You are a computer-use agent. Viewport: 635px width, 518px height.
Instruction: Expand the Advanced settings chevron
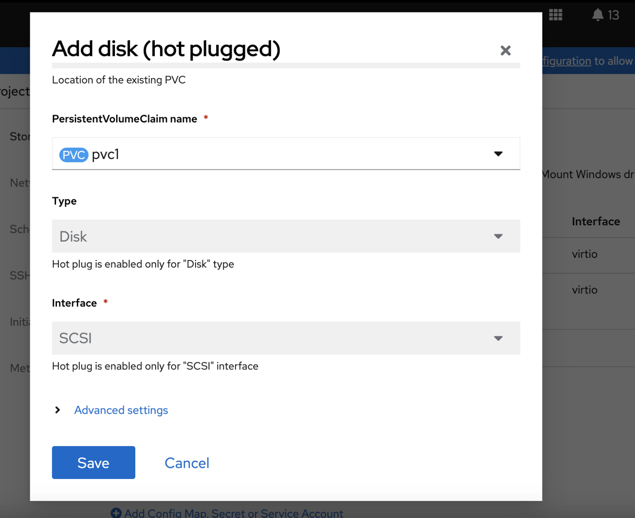[x=58, y=410]
